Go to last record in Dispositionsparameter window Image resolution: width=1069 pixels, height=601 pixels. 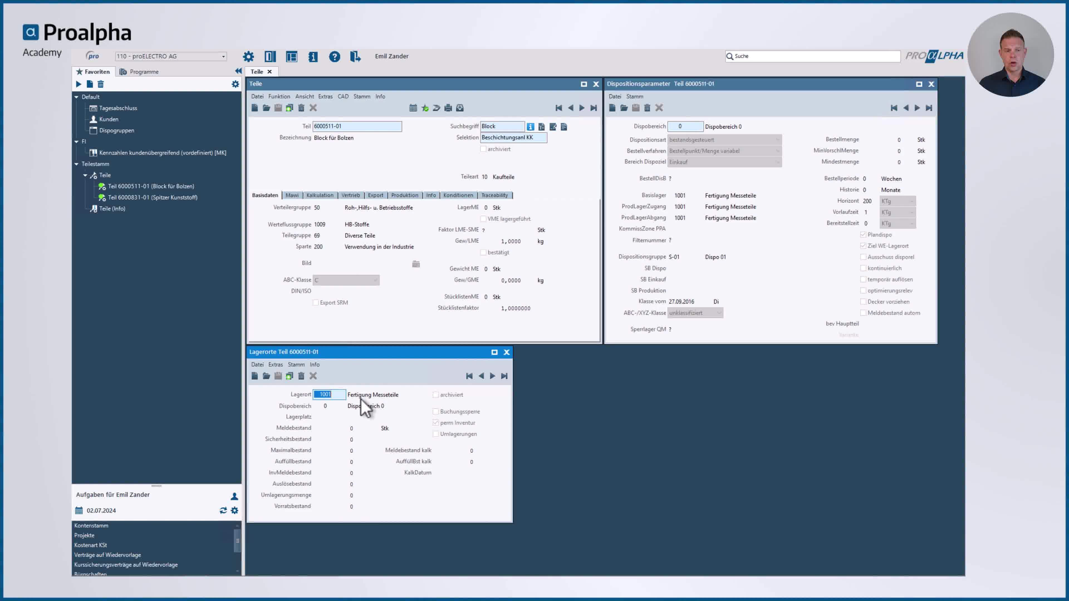coord(929,108)
